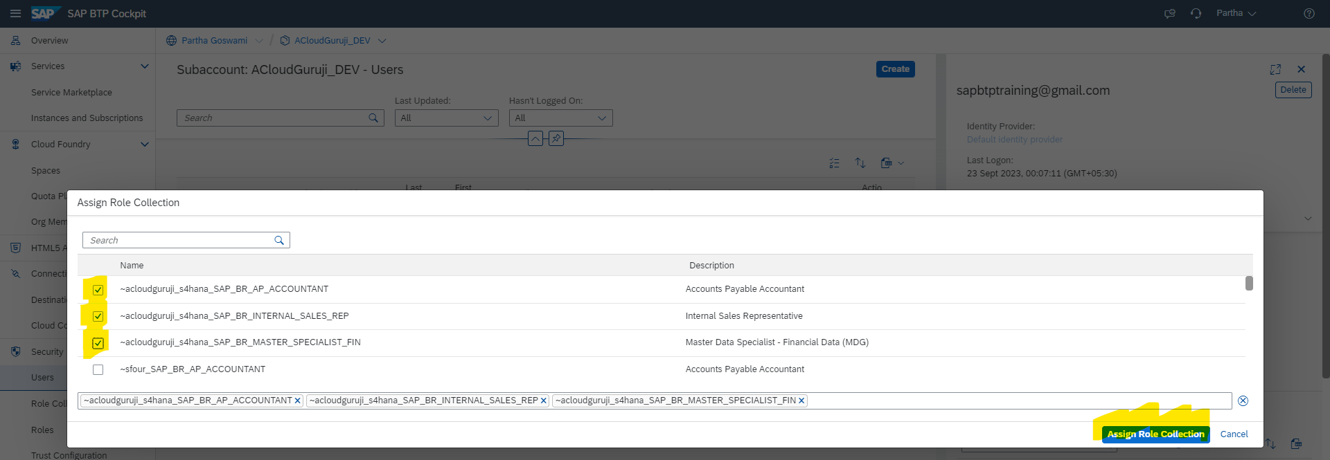
Task: Select the sfour_SAP_BR_AP_ACCOUNTANT checkbox
Action: click(98, 369)
